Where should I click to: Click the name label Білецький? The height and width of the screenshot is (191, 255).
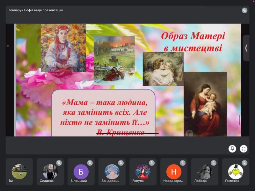(78, 181)
